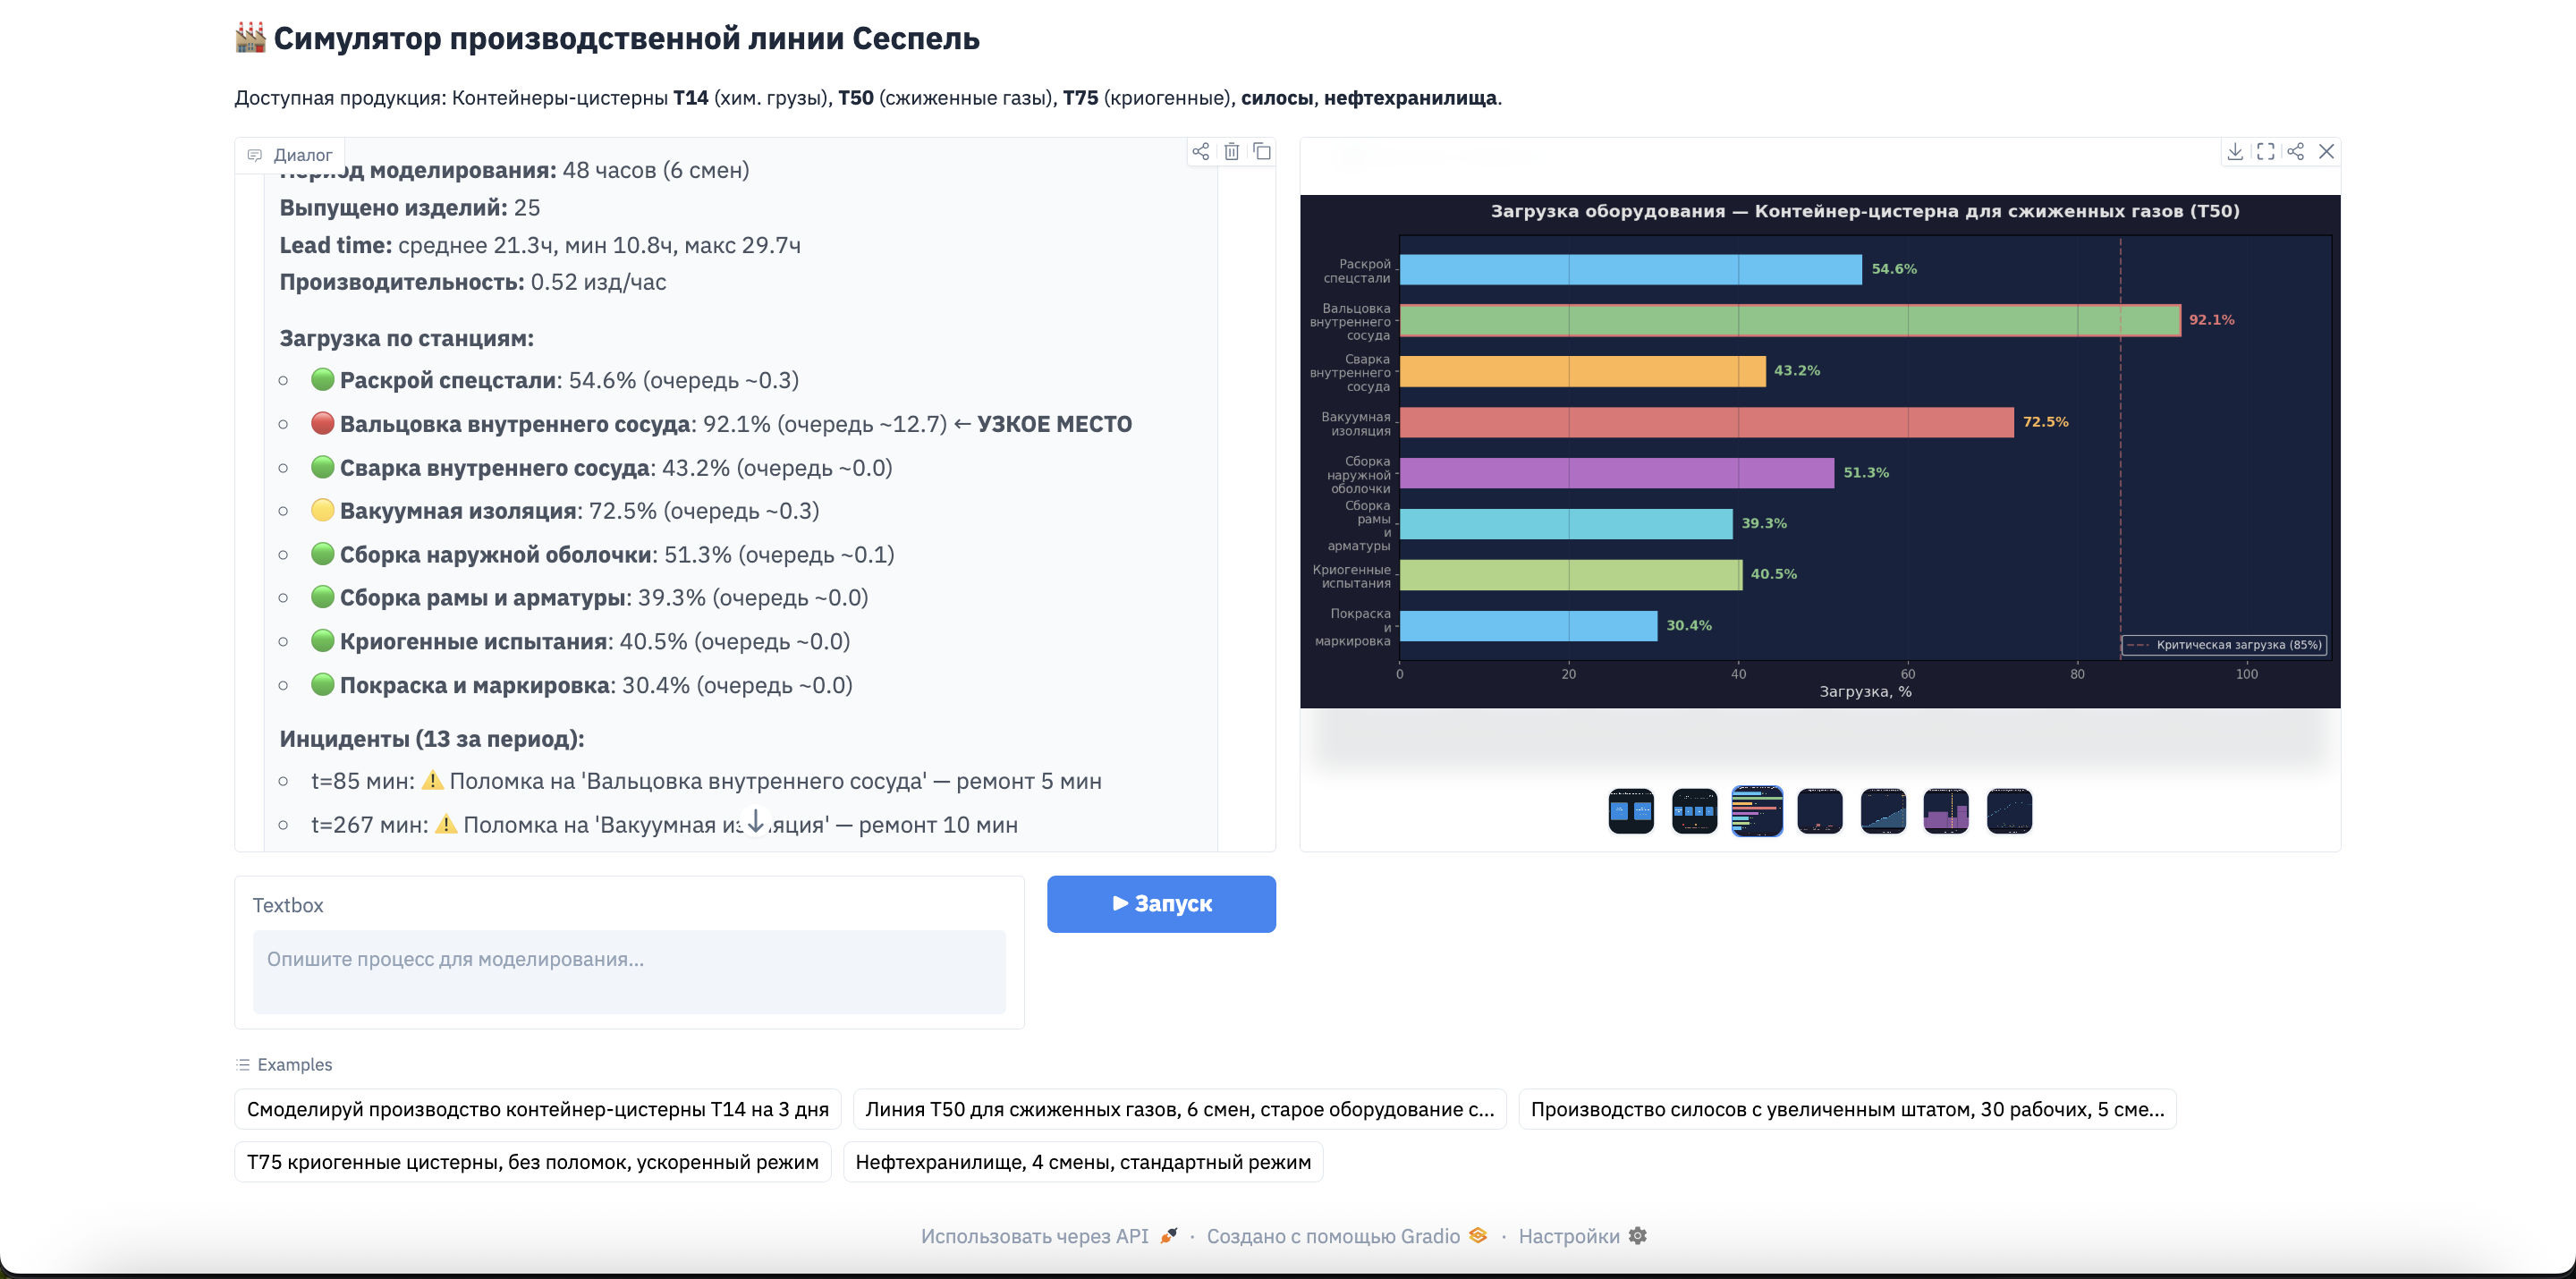Screen dimensions: 2576x1279
Task: Select example about T75 криогенные цистерны
Action: (x=533, y=1161)
